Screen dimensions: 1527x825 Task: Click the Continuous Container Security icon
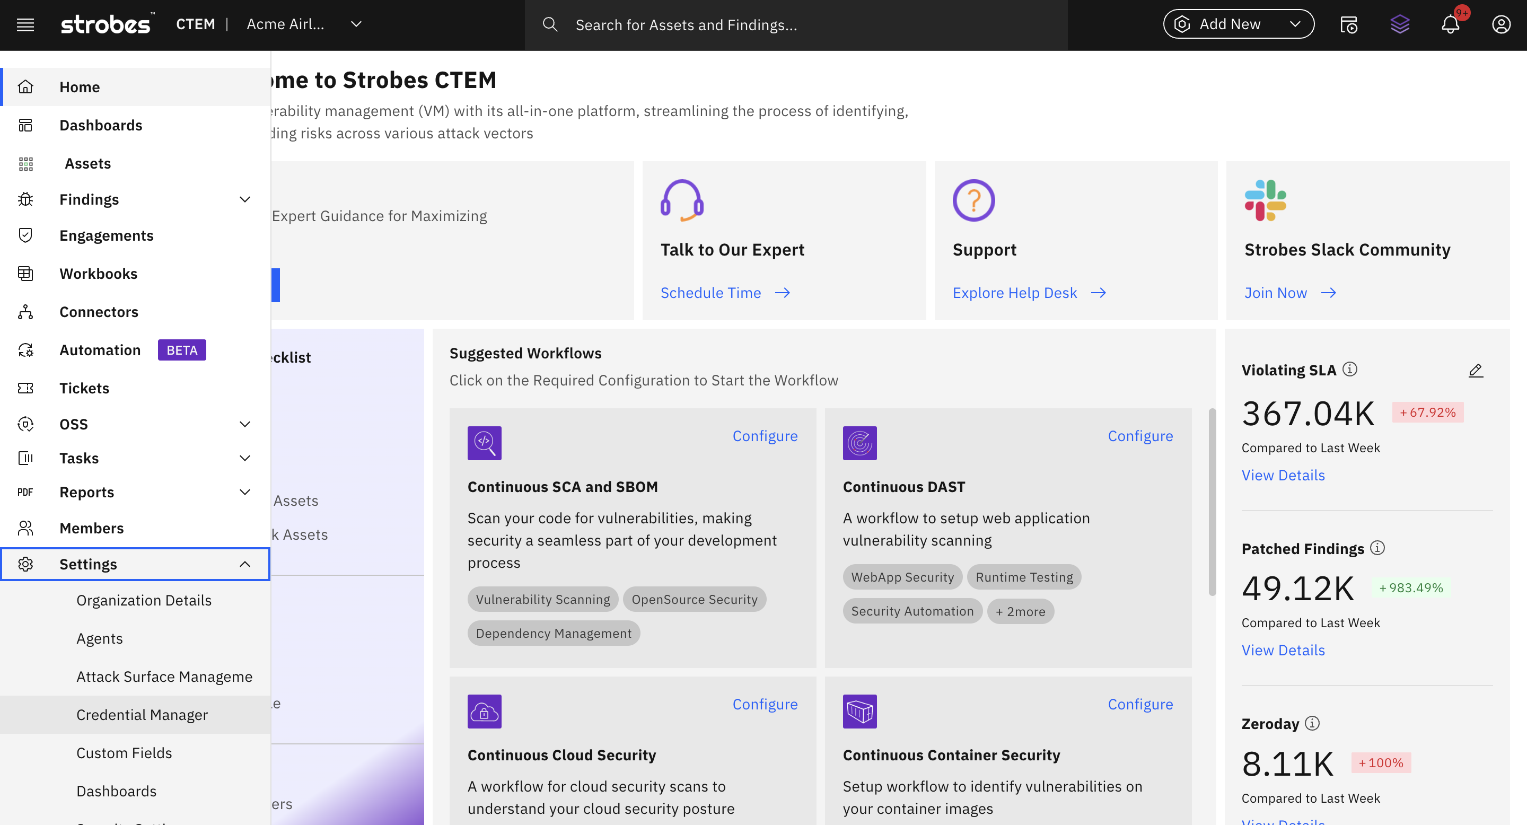coord(859,711)
